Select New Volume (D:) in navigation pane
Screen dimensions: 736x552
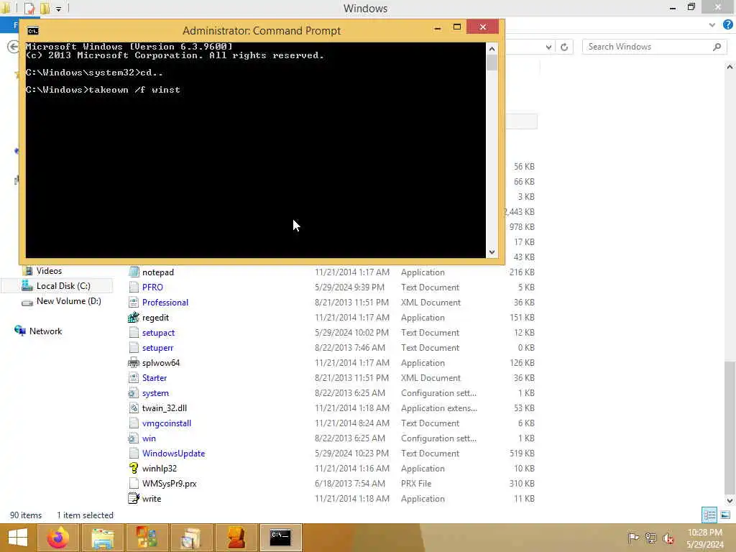pyautogui.click(x=68, y=301)
